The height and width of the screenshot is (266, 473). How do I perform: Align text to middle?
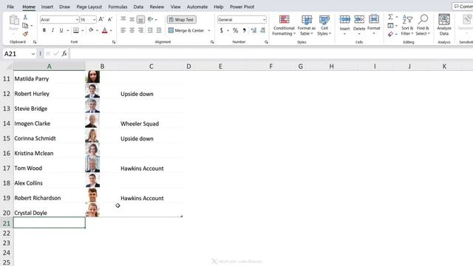point(132,19)
